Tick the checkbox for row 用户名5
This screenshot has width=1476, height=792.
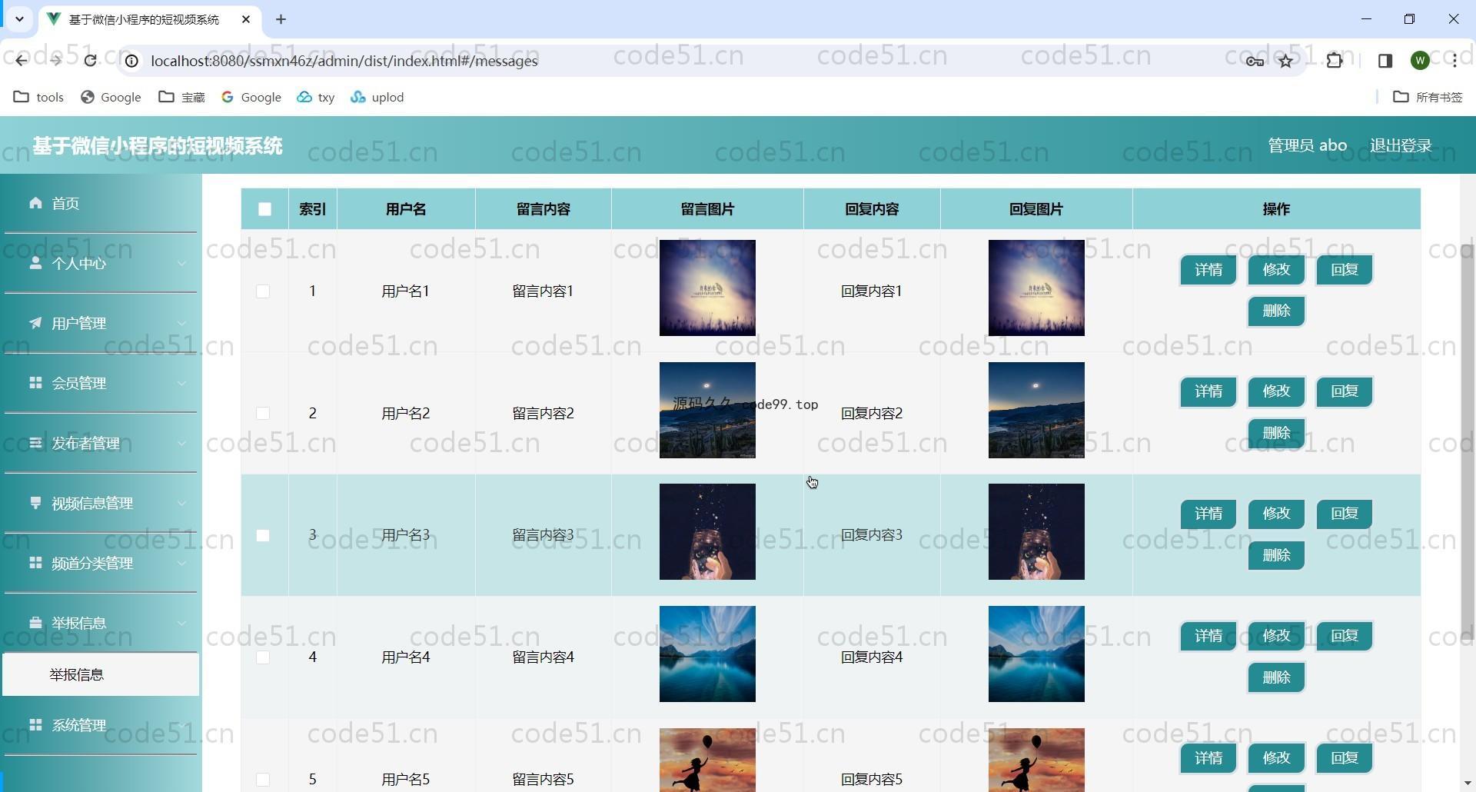point(263,780)
